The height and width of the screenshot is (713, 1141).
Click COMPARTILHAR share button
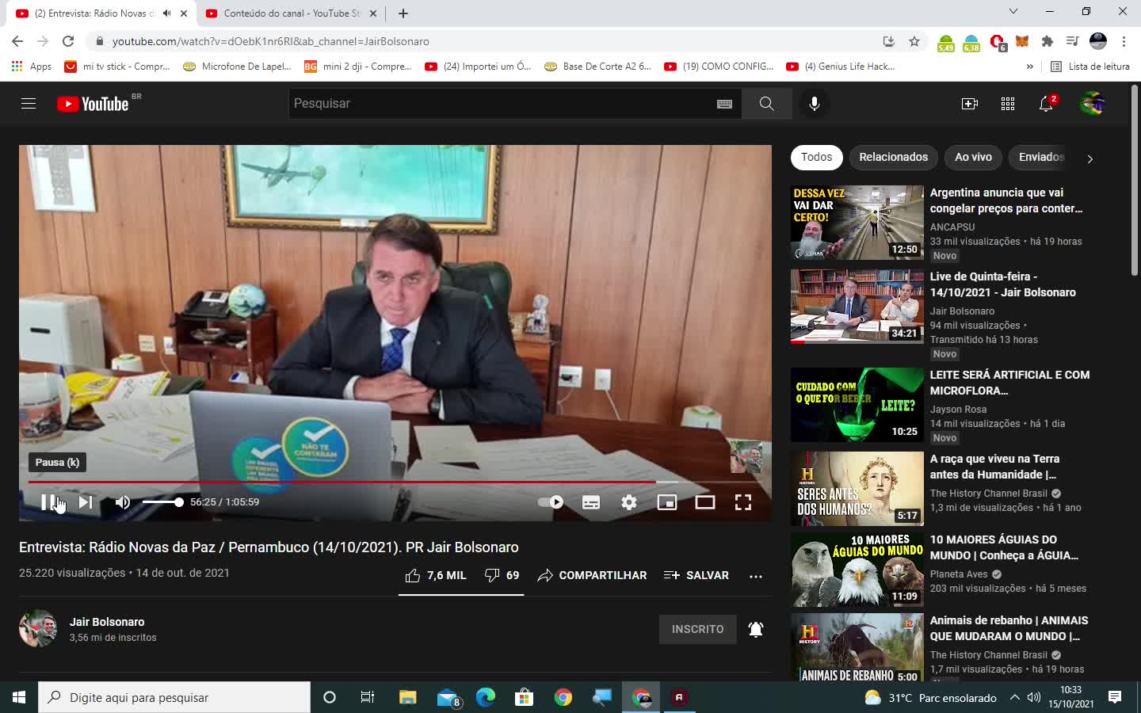[x=592, y=575]
